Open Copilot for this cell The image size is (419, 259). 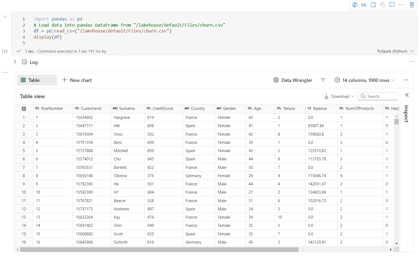(354, 5)
